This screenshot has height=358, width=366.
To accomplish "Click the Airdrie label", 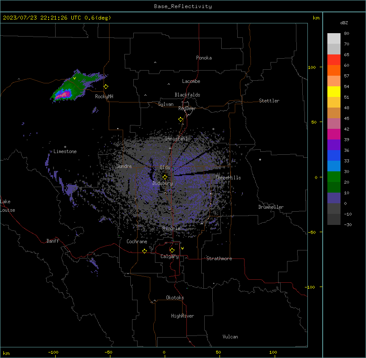I will [171, 228].
